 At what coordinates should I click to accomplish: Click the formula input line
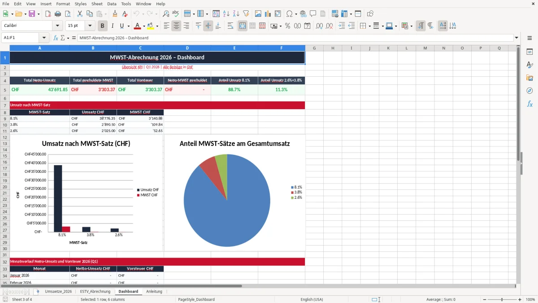click(295, 38)
